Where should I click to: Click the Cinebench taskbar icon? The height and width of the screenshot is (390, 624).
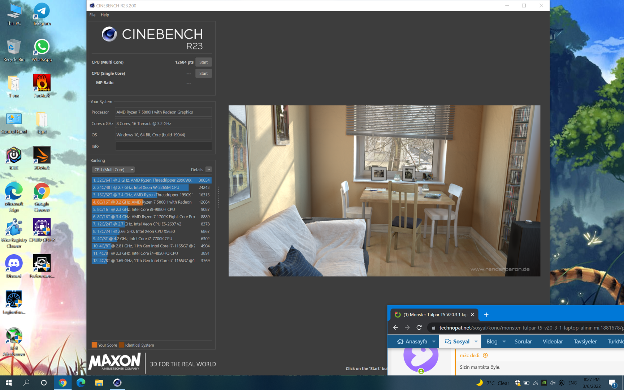(x=117, y=383)
